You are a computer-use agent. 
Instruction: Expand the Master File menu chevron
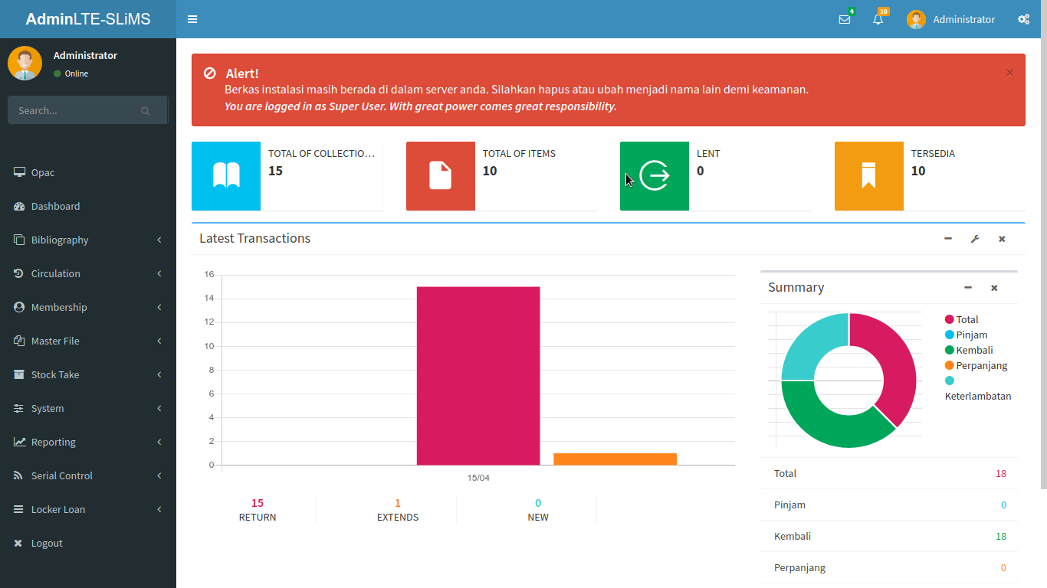[x=159, y=341]
